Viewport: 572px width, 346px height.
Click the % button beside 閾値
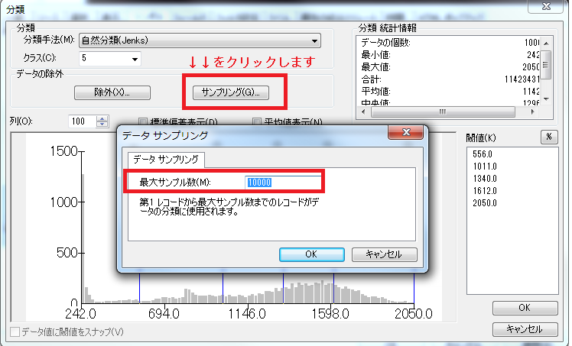[x=548, y=137]
